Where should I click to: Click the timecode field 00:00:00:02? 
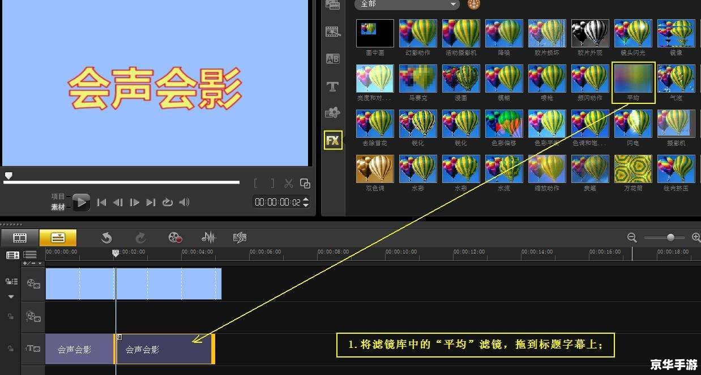[278, 202]
